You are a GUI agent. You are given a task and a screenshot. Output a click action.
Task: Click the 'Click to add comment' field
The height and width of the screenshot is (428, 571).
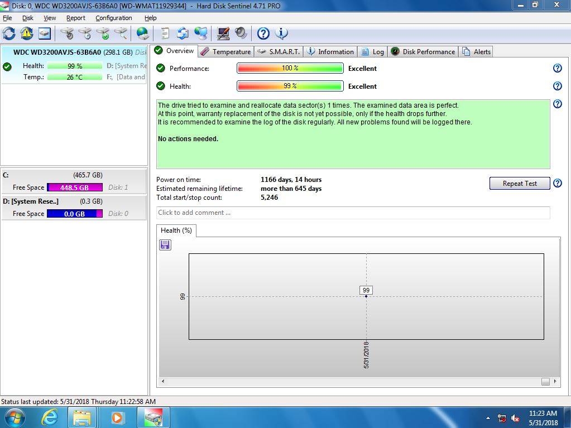pos(353,213)
